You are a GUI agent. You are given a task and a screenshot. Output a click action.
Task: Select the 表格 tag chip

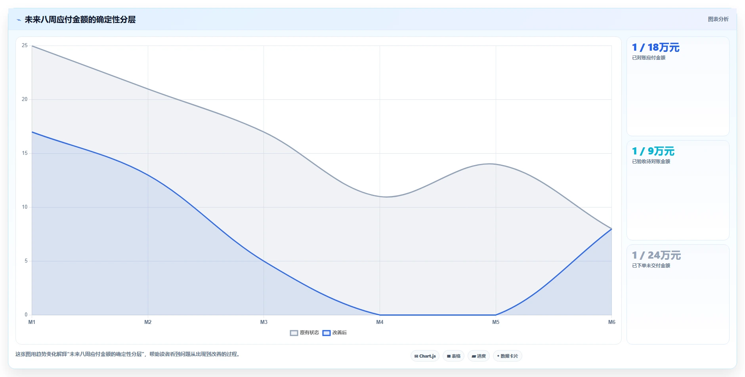click(x=453, y=356)
